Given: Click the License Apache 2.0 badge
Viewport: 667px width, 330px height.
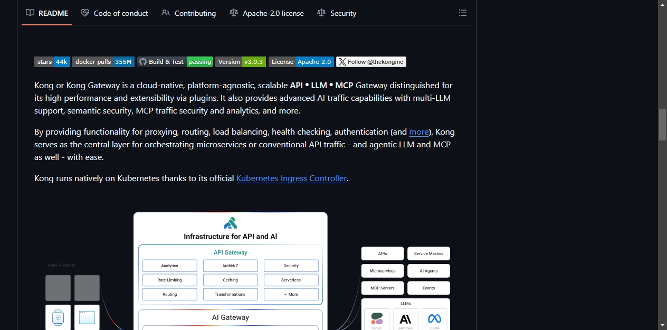Looking at the screenshot, I should pyautogui.click(x=301, y=62).
